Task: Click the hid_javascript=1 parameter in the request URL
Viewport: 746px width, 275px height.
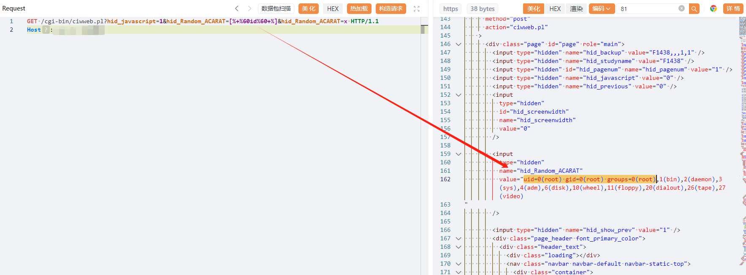Action: (135, 21)
